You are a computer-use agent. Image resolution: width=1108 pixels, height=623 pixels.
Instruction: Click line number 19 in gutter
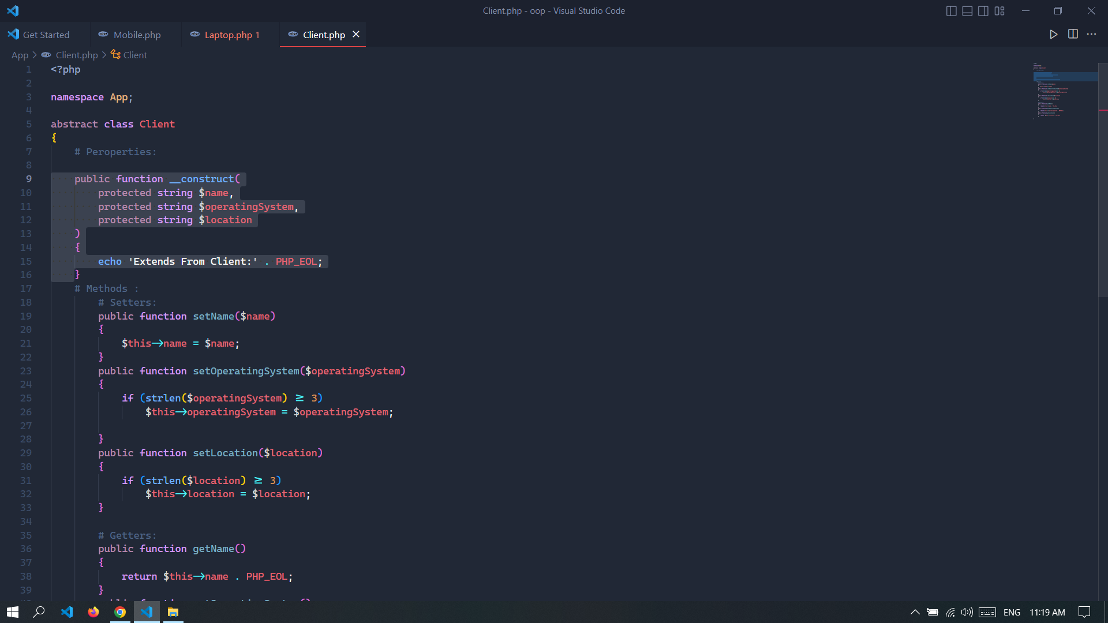[x=26, y=316]
